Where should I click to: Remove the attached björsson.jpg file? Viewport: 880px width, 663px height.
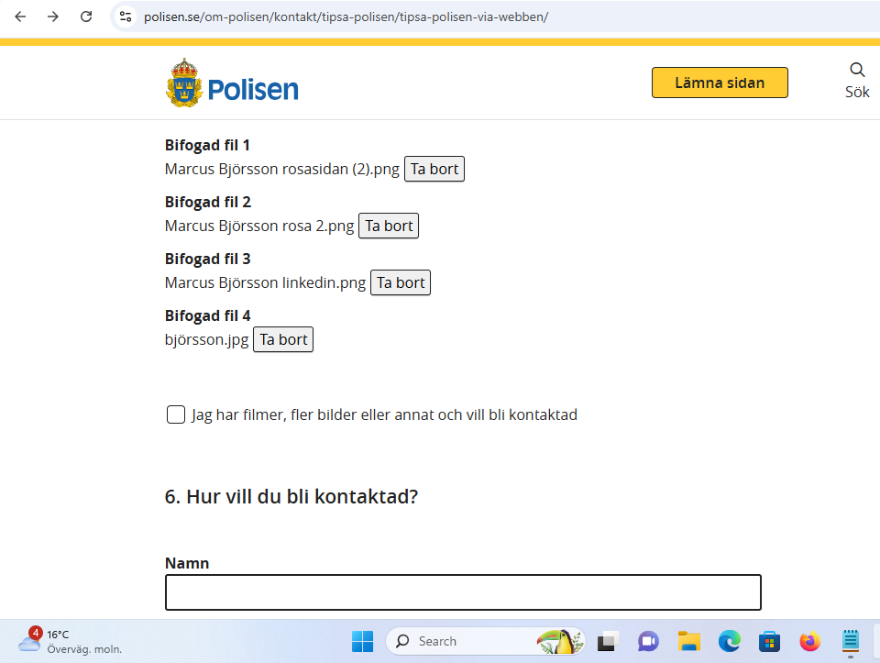(x=283, y=339)
